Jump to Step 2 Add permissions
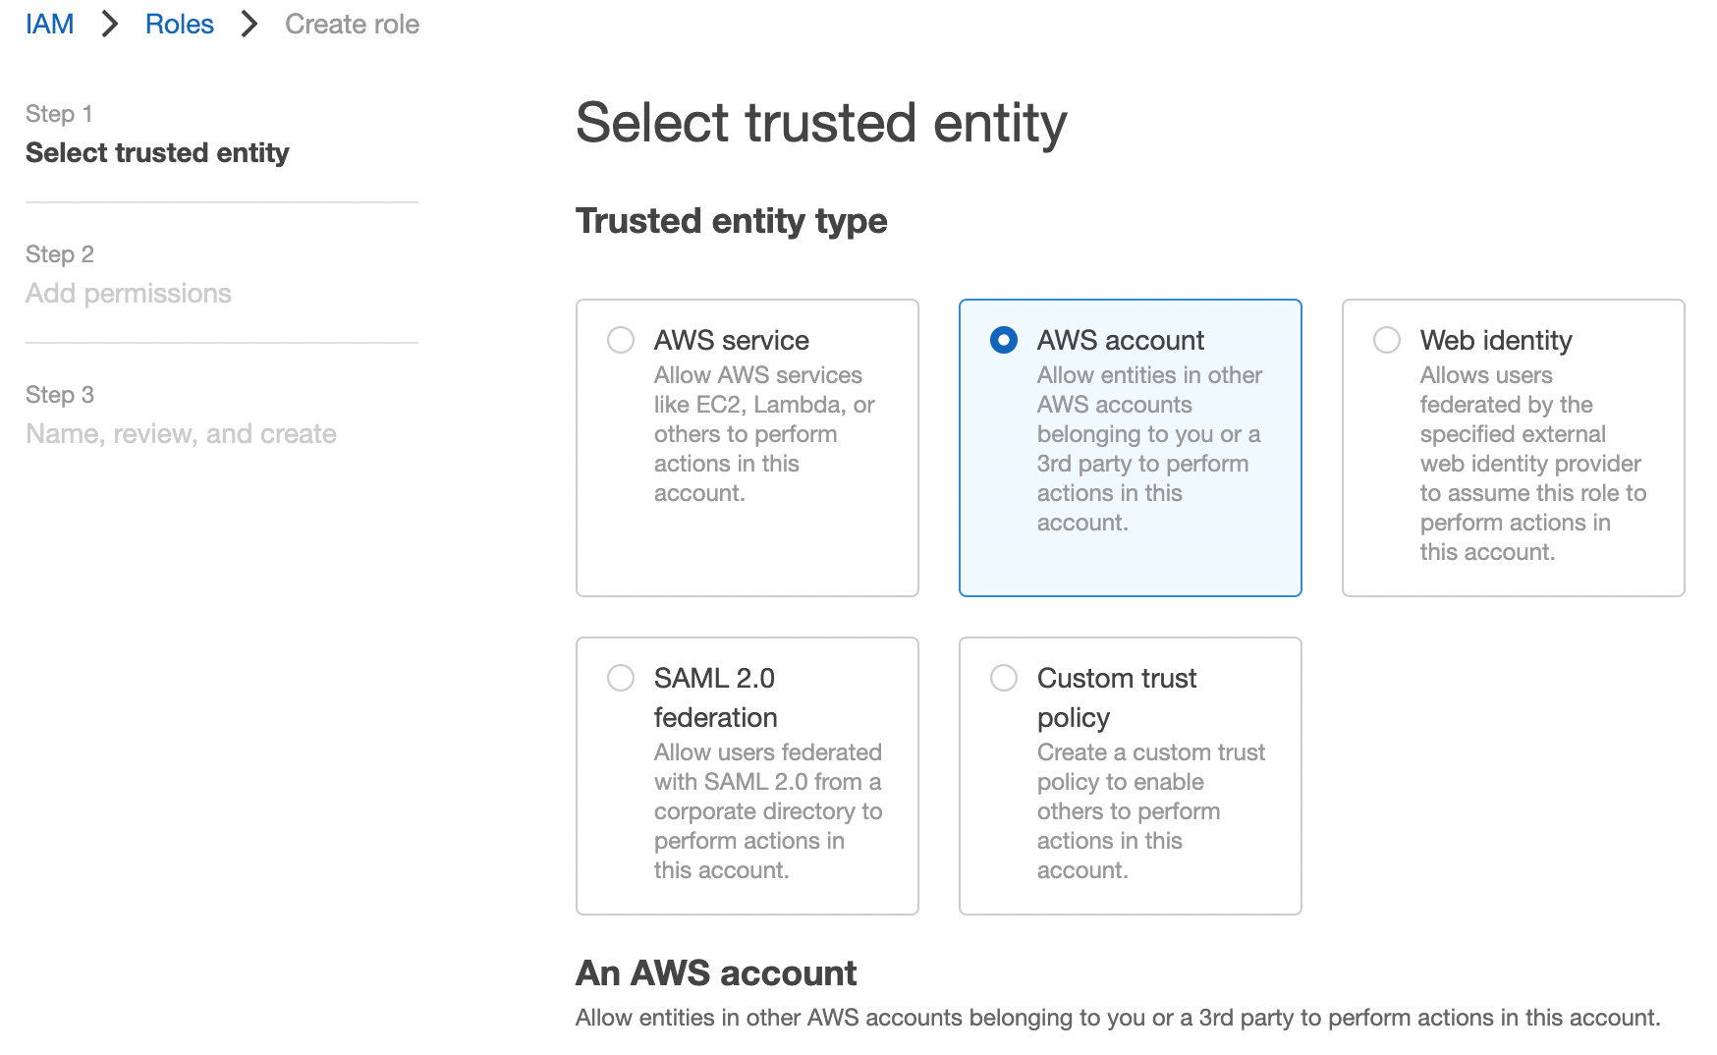Viewport: 1717px width, 1055px height. tap(129, 294)
